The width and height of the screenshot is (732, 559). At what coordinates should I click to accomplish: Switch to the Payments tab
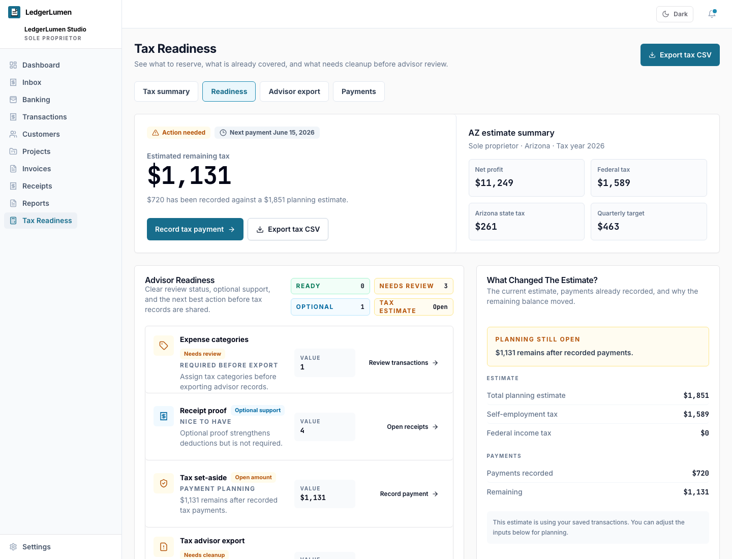[x=359, y=91]
